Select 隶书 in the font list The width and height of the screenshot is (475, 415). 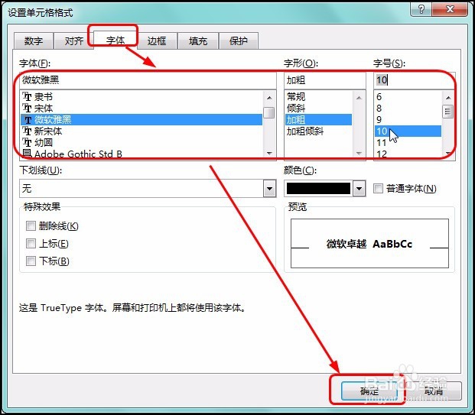[142, 97]
